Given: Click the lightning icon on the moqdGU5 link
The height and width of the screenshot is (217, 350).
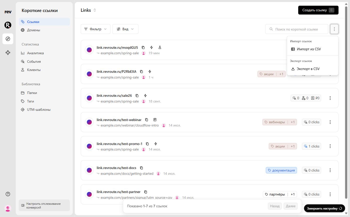Looking at the screenshot, I should 151,47.
